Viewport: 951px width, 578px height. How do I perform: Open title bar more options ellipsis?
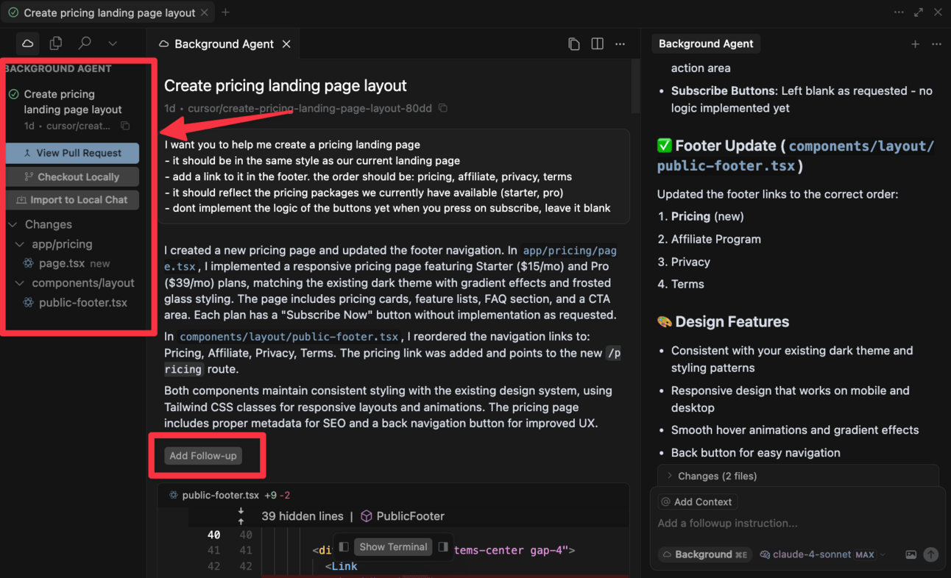[899, 13]
